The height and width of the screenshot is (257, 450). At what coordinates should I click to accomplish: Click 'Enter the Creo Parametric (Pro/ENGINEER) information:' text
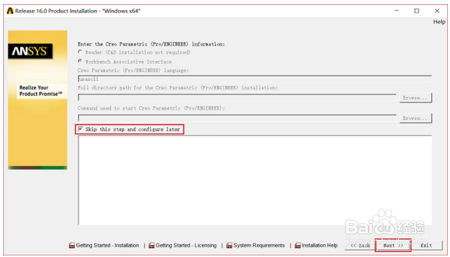(151, 44)
